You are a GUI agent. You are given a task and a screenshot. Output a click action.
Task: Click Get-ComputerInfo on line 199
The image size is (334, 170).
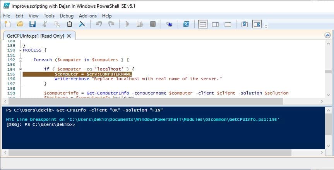click(108, 93)
